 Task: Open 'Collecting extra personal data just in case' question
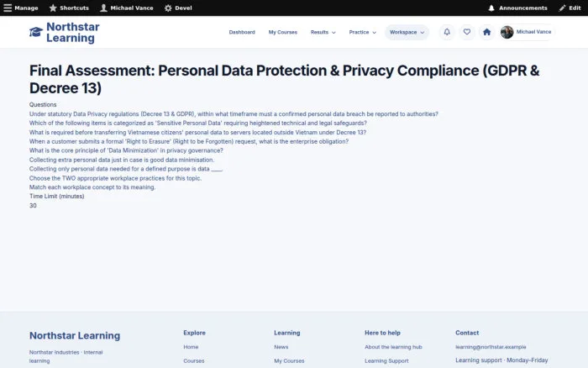click(x=122, y=160)
